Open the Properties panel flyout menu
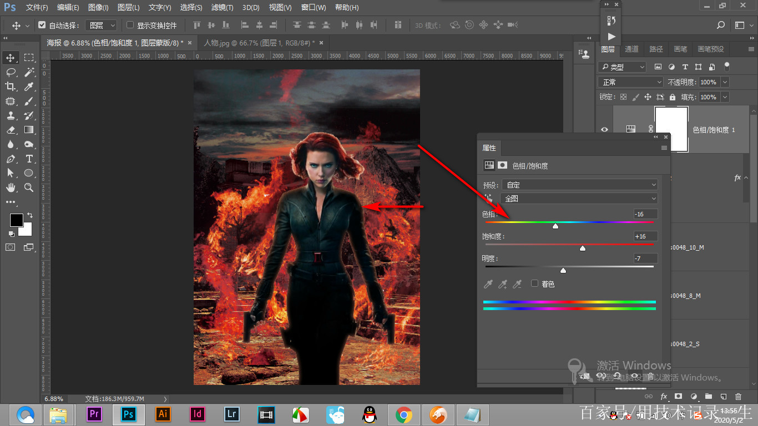Viewport: 758px width, 426px height. tap(664, 148)
